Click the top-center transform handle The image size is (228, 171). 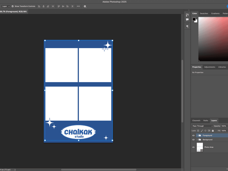coord(79,40)
